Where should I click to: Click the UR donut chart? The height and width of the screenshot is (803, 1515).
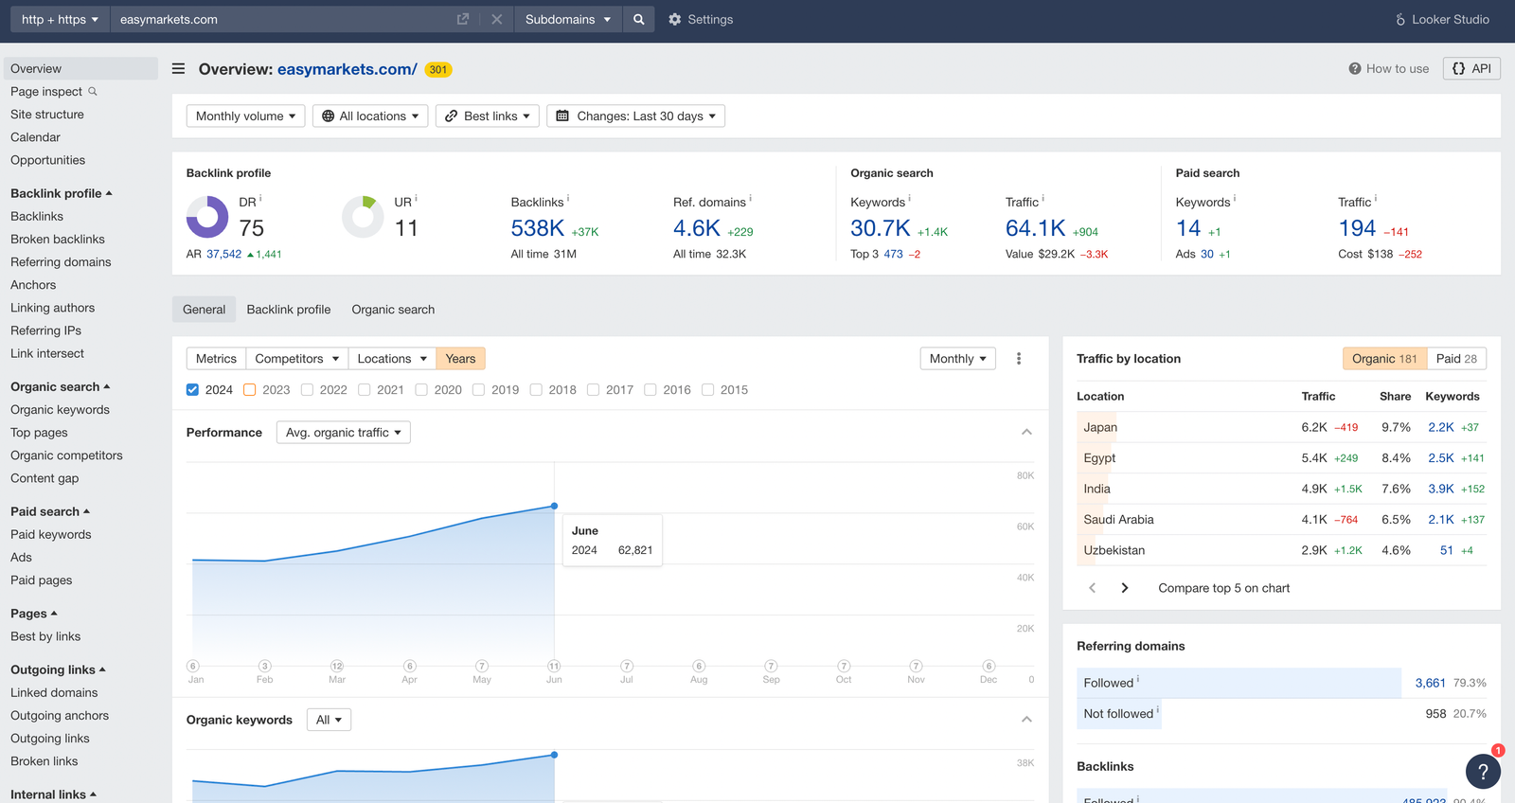(363, 217)
